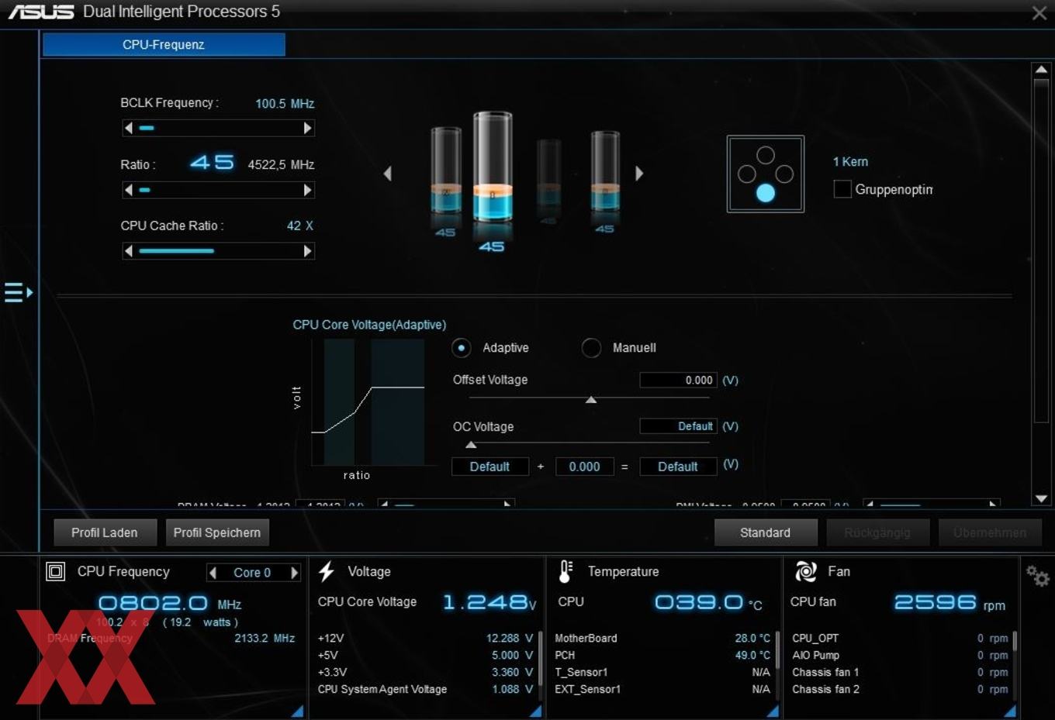Click the Core 0 selector label
1055x720 pixels.
(252, 573)
